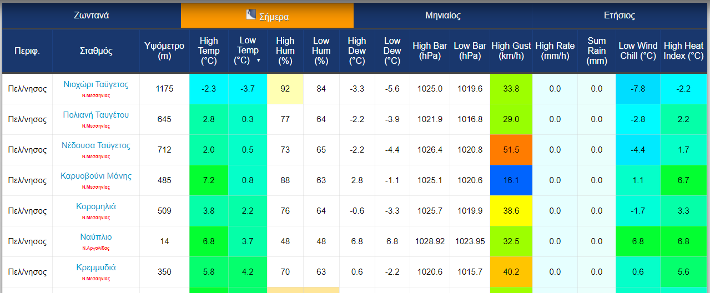Image resolution: width=710 pixels, height=293 pixels.
Task: Click altitude value 712
Action: (x=165, y=150)
